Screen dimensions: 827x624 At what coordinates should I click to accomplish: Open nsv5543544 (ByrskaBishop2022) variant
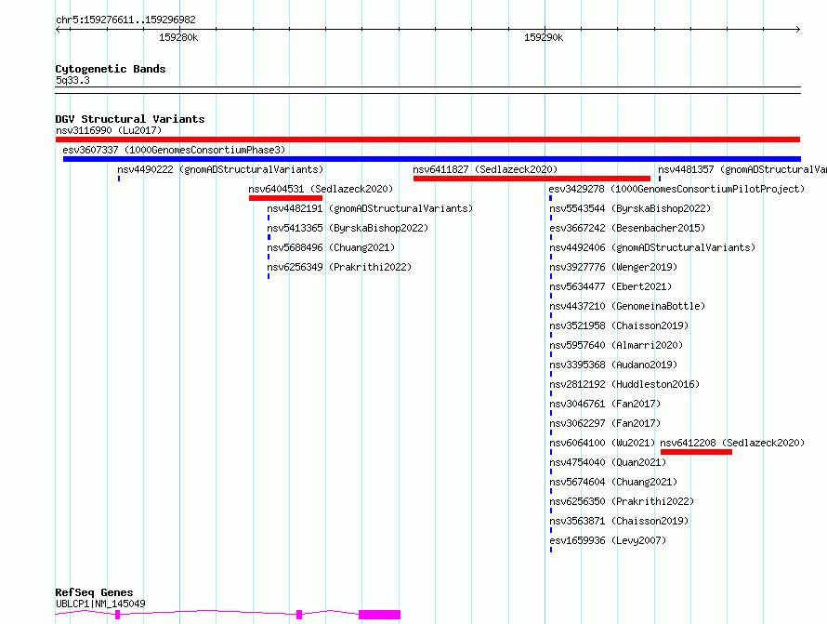630,208
